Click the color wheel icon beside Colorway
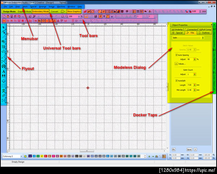Image resolution: width=217 pixels, height=174 pixels. click(x=25, y=156)
